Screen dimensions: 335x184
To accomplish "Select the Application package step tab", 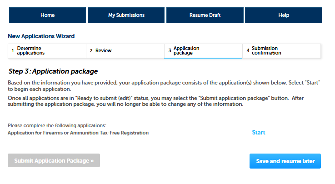I will pyautogui.click(x=186, y=50).
